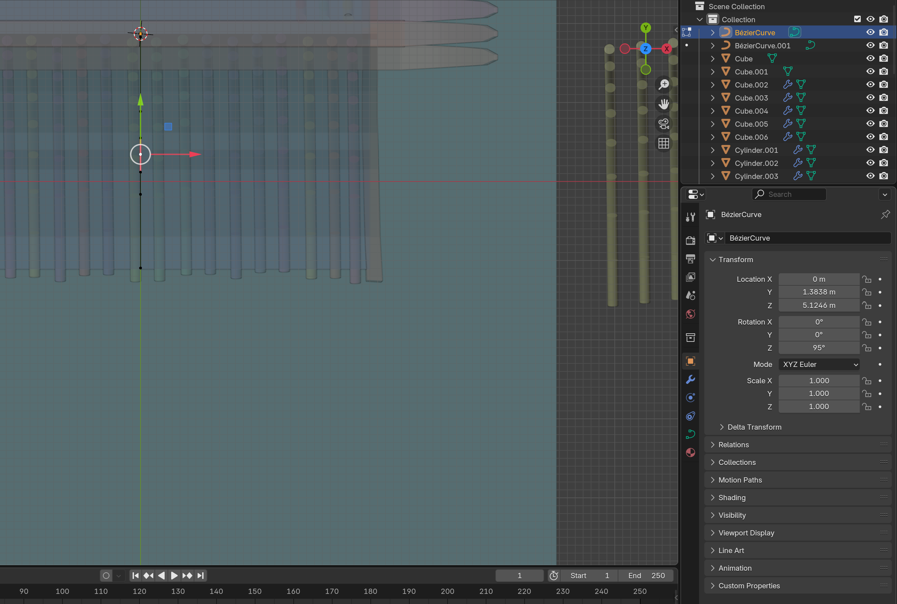Image resolution: width=897 pixels, height=604 pixels.
Task: Open the Material properties tab icon
Action: tap(691, 453)
